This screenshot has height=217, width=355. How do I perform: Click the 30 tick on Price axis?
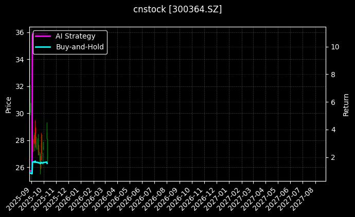(x=20, y=114)
